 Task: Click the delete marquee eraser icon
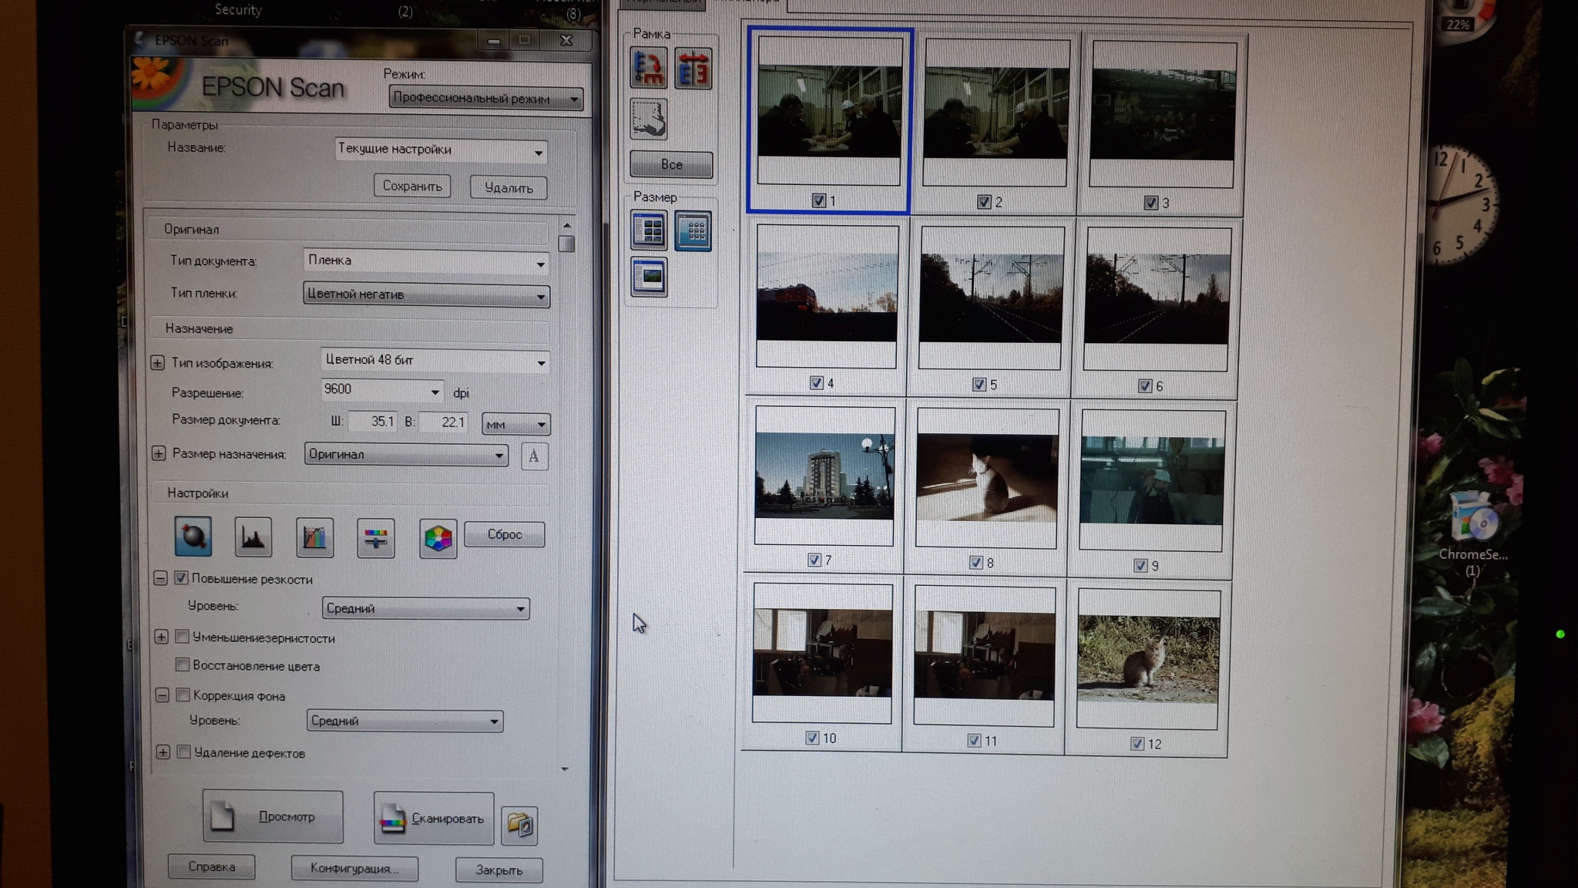pos(649,119)
